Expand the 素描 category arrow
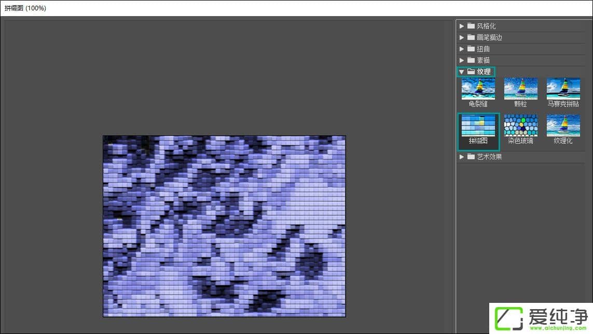 coord(462,60)
